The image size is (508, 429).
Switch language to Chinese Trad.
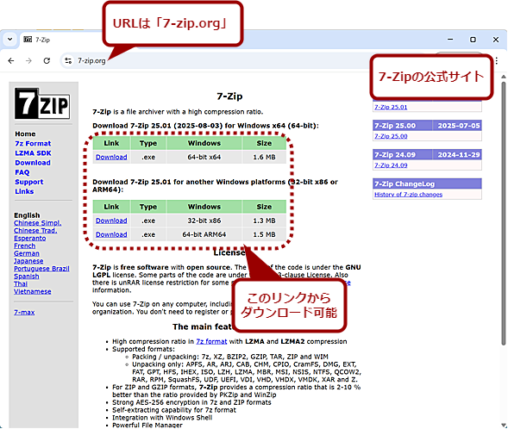coord(35,230)
